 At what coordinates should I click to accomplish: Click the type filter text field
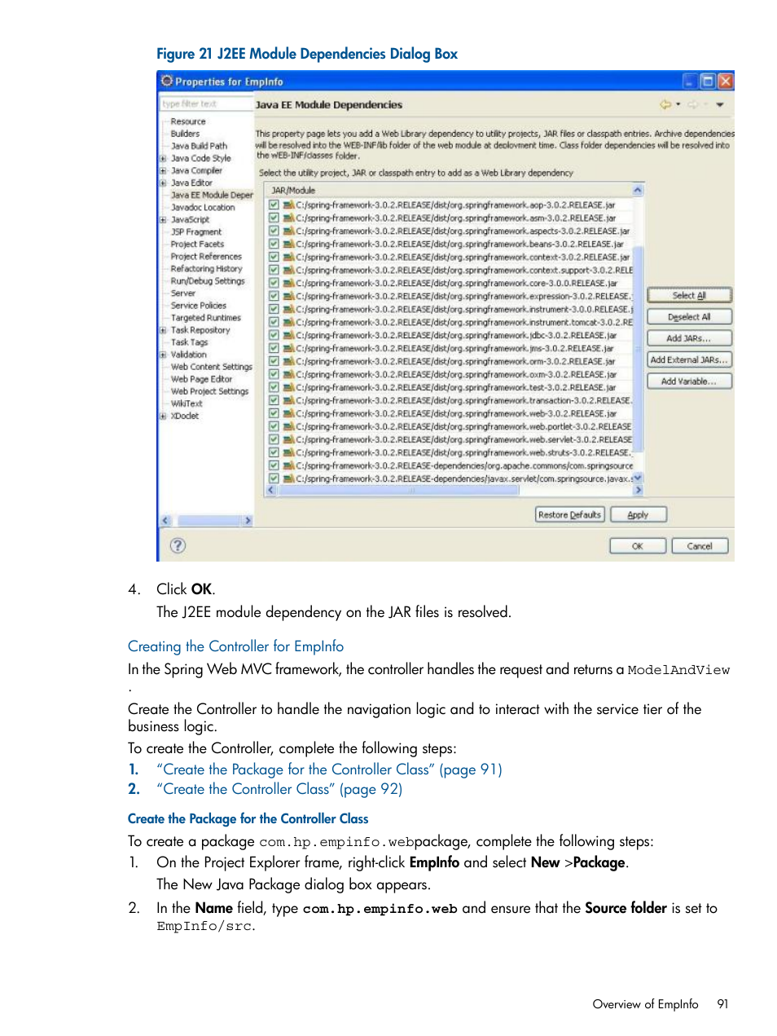pyautogui.click(x=206, y=104)
